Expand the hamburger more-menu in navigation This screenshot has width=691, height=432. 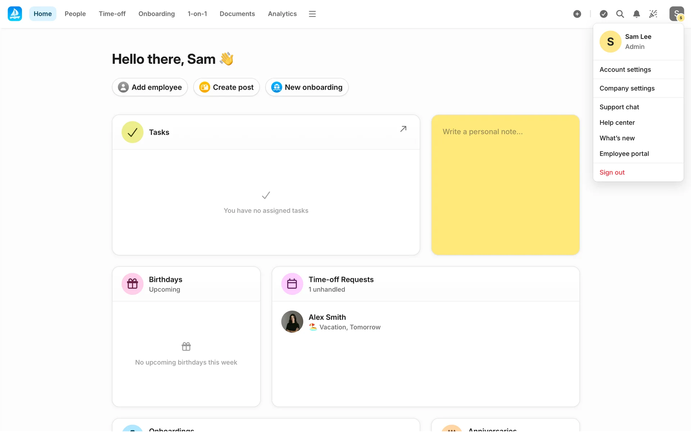312,14
